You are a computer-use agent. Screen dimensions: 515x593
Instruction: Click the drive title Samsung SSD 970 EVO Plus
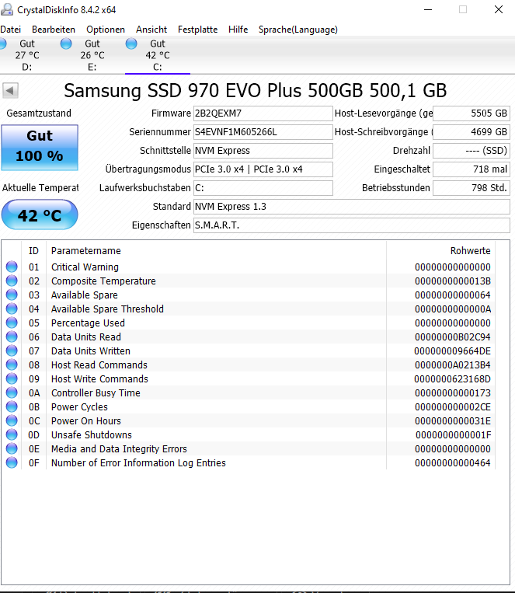[256, 91]
